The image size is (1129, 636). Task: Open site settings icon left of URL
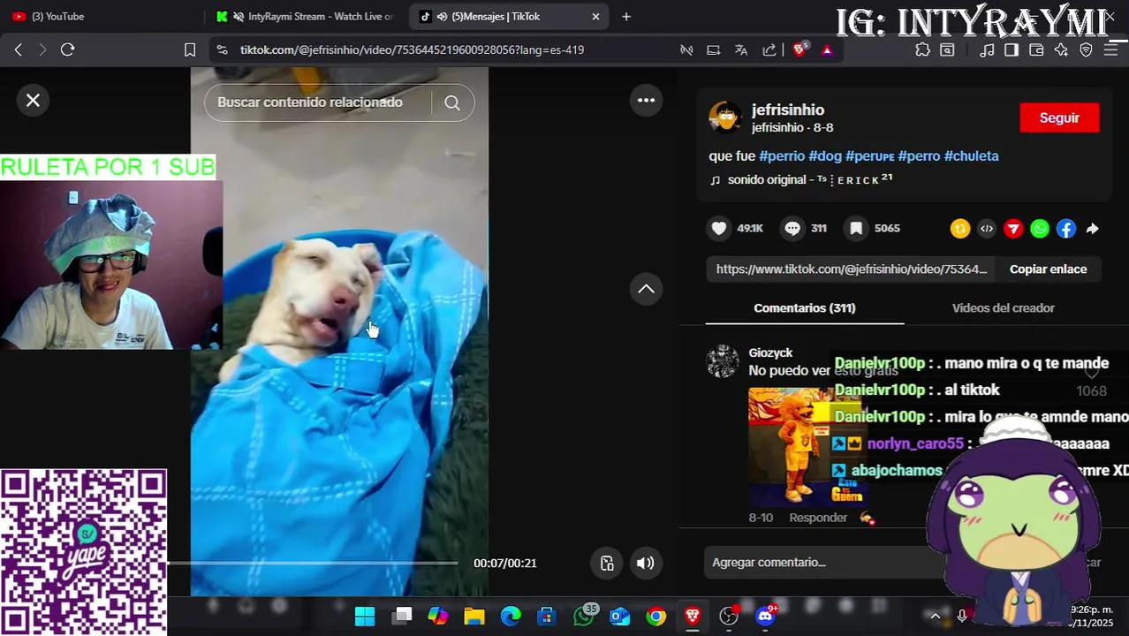pos(222,50)
